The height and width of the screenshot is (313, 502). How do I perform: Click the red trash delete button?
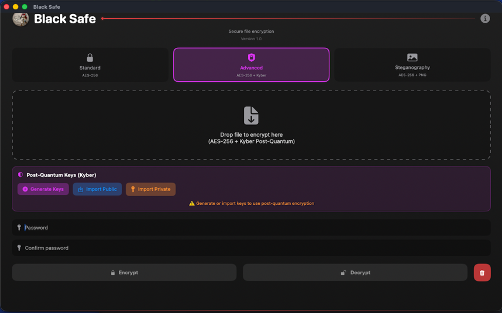(482, 273)
